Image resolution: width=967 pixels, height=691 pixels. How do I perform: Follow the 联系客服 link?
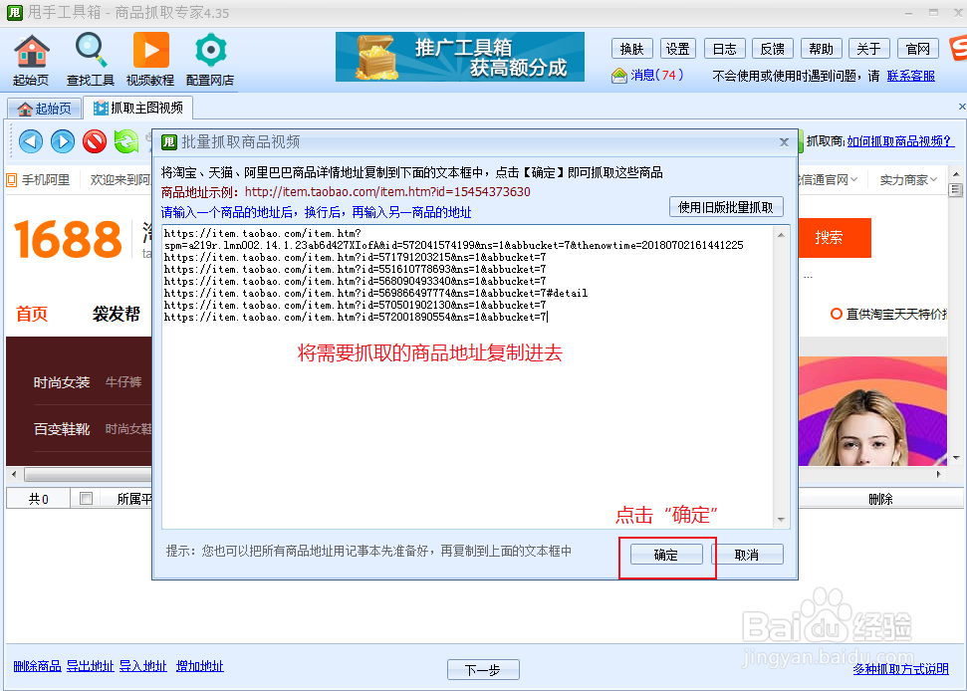click(911, 76)
